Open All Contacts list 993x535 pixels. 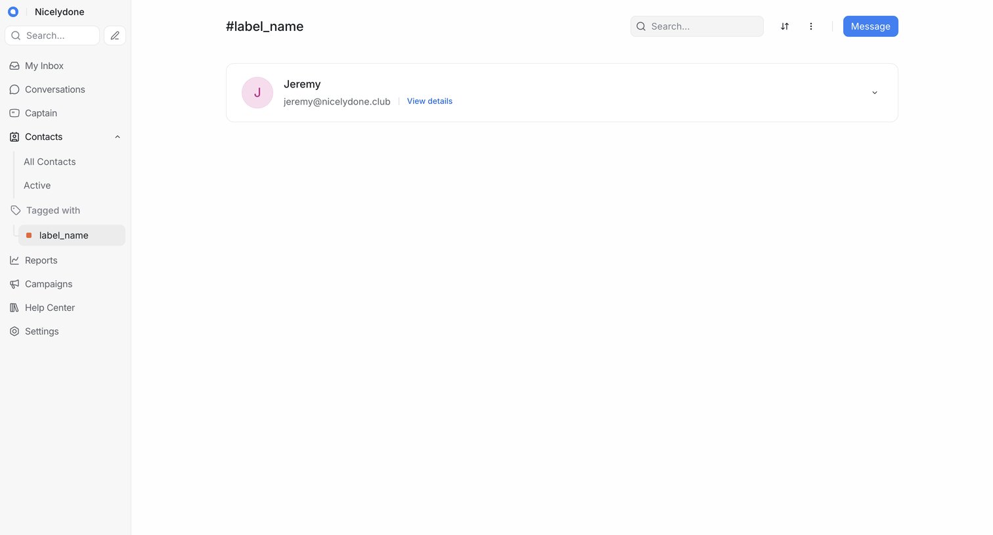pyautogui.click(x=50, y=162)
